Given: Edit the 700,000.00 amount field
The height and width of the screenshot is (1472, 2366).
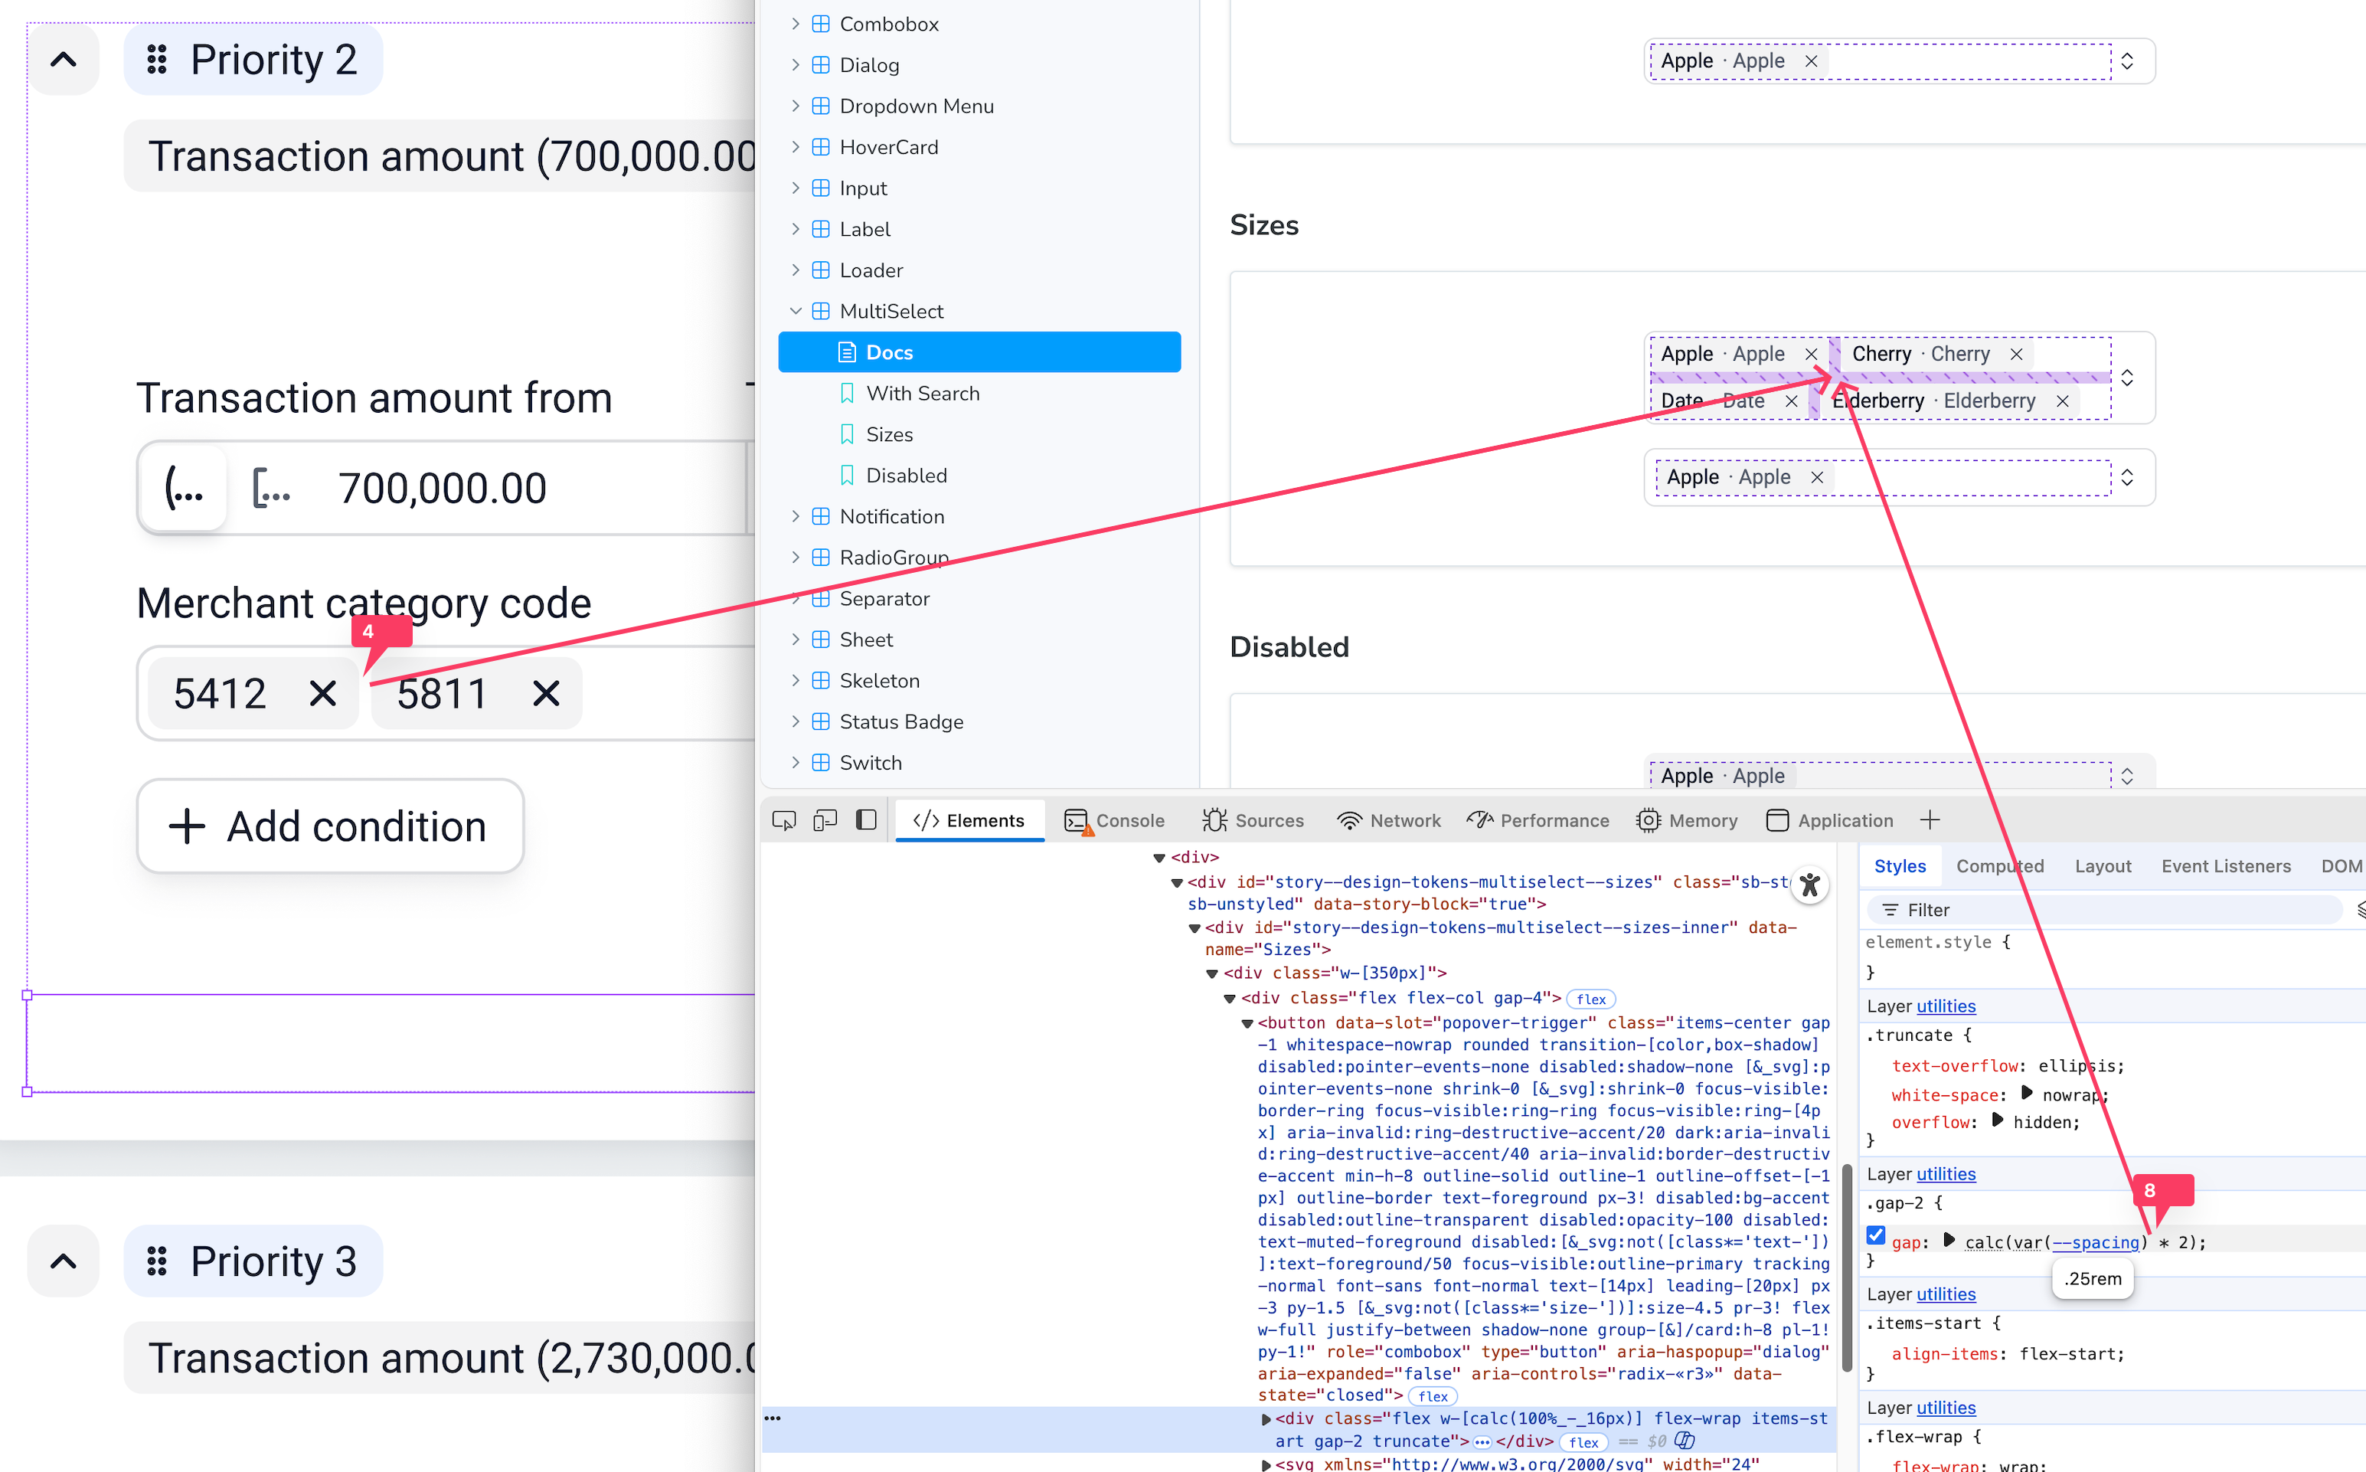Looking at the screenshot, I should coord(443,489).
